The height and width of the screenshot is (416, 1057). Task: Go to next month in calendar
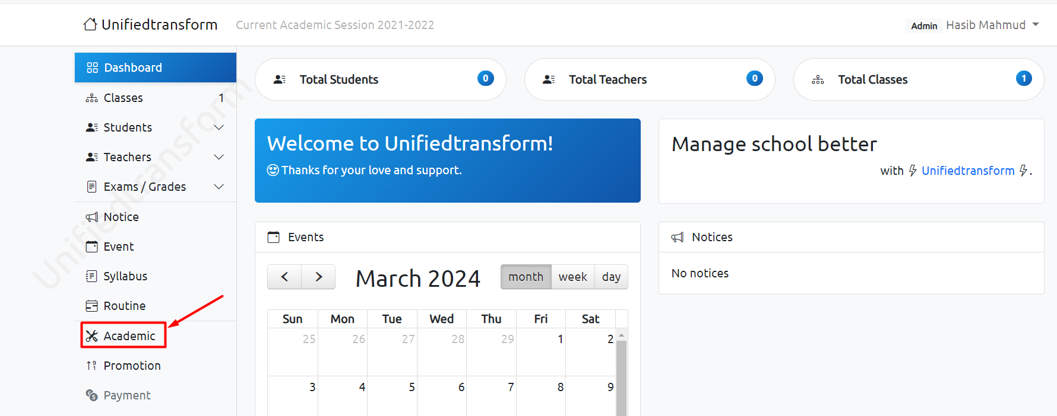click(319, 277)
